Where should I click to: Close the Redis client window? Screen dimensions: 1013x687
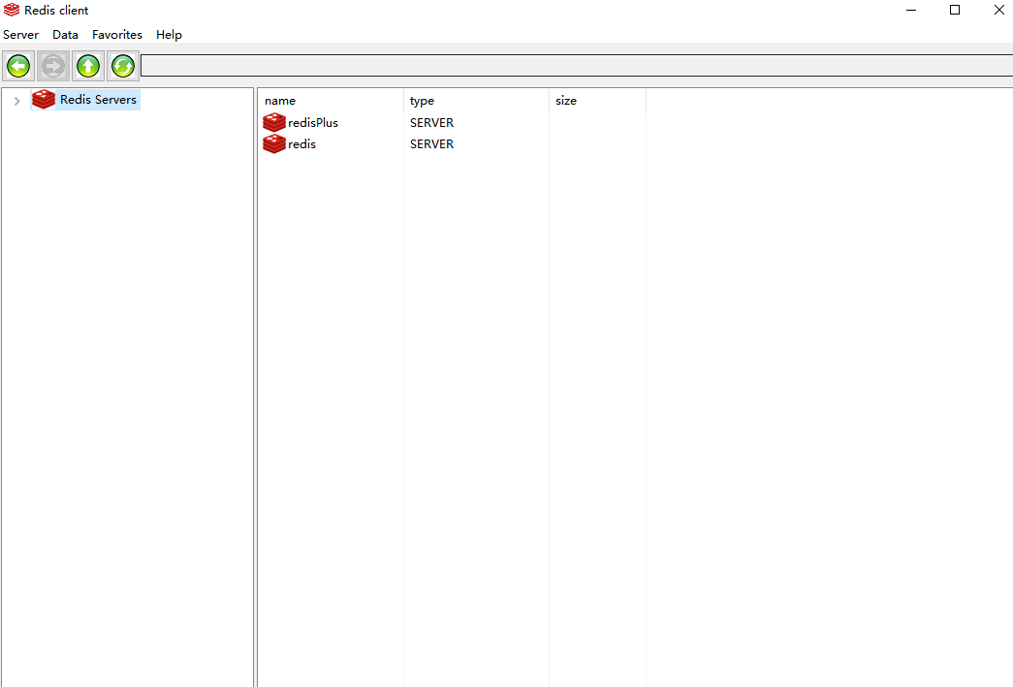pyautogui.click(x=998, y=10)
